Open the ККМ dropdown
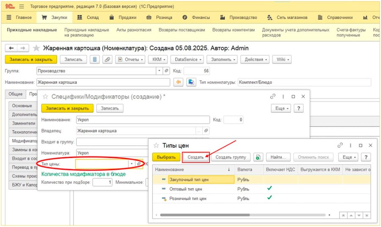The height and width of the screenshot is (227, 381). tap(159, 60)
